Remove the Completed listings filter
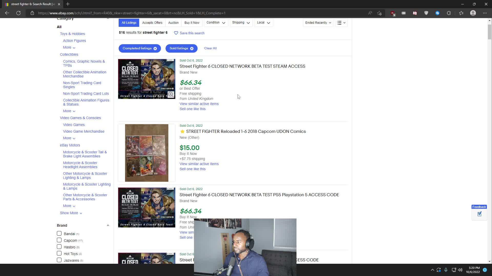 pyautogui.click(x=155, y=48)
